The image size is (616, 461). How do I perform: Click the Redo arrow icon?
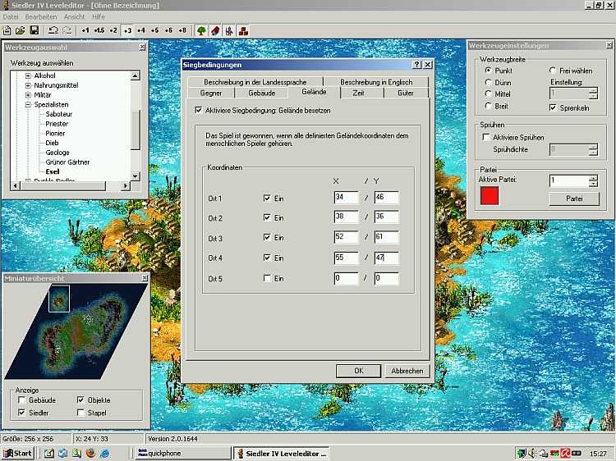[67, 30]
